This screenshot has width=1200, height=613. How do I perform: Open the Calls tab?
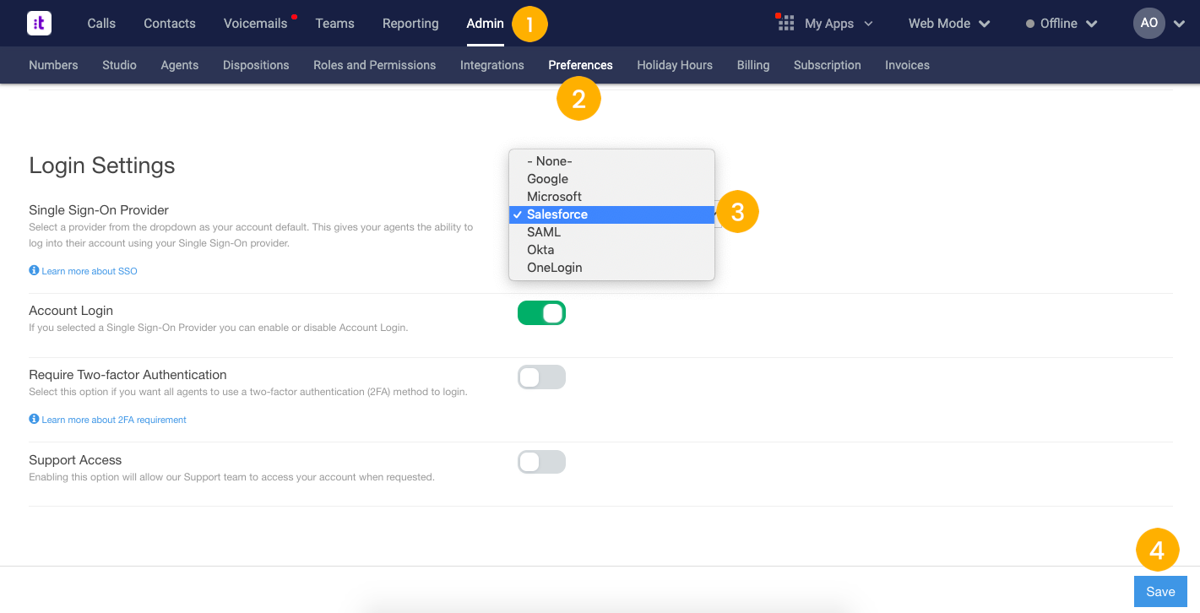[101, 24]
